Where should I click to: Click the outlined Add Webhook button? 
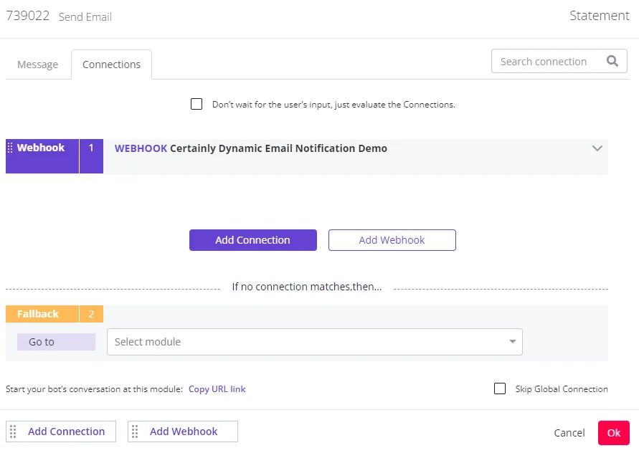pos(392,240)
